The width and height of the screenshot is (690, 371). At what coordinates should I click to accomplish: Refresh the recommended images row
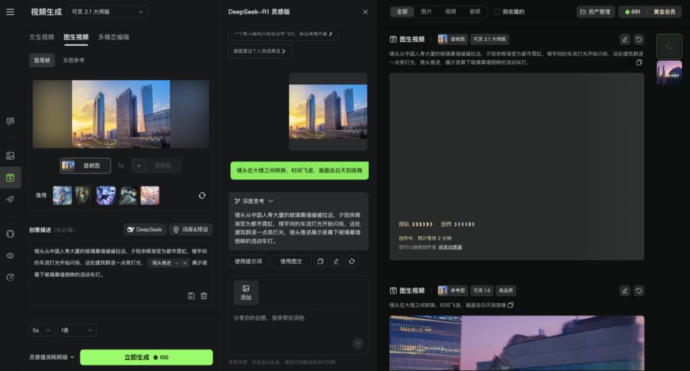point(202,195)
